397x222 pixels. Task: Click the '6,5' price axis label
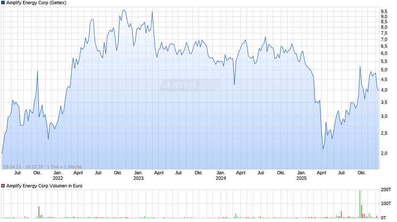pyautogui.click(x=384, y=46)
